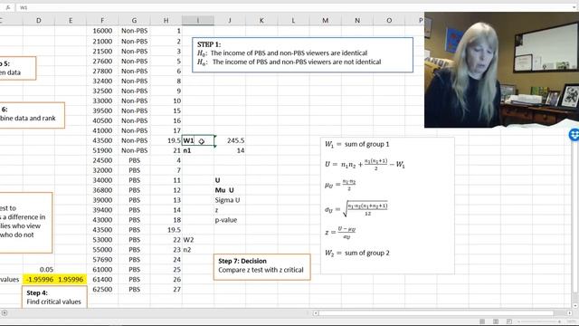Select the n1 label cell

click(x=198, y=150)
